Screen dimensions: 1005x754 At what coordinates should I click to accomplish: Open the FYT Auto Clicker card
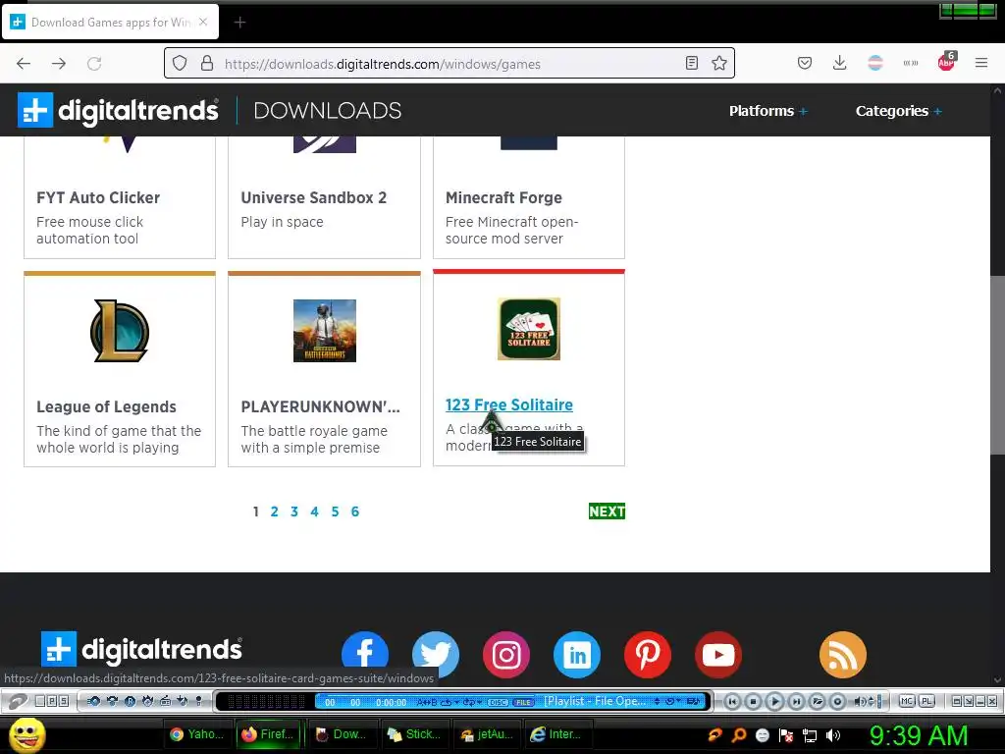[x=120, y=197]
